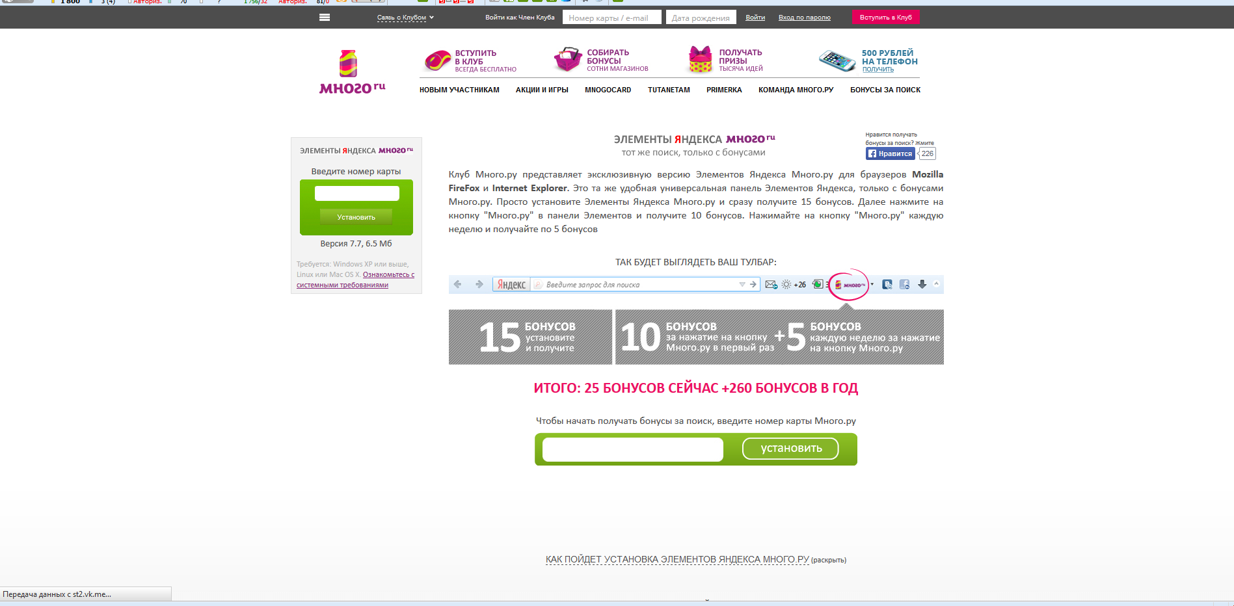Open the Команда Много.ру menu

796,90
